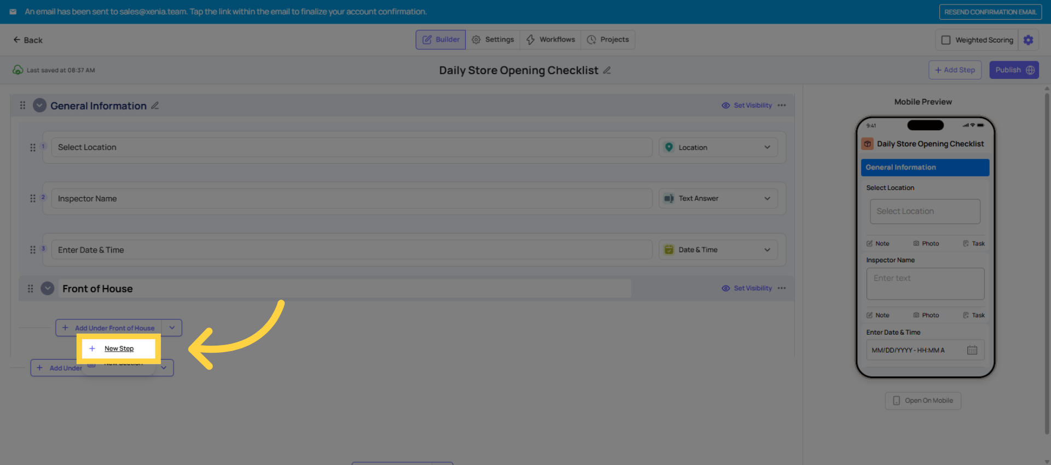Open the gear settings beside Weighted Scoring
Screen dimensions: 1051x465
point(1028,40)
